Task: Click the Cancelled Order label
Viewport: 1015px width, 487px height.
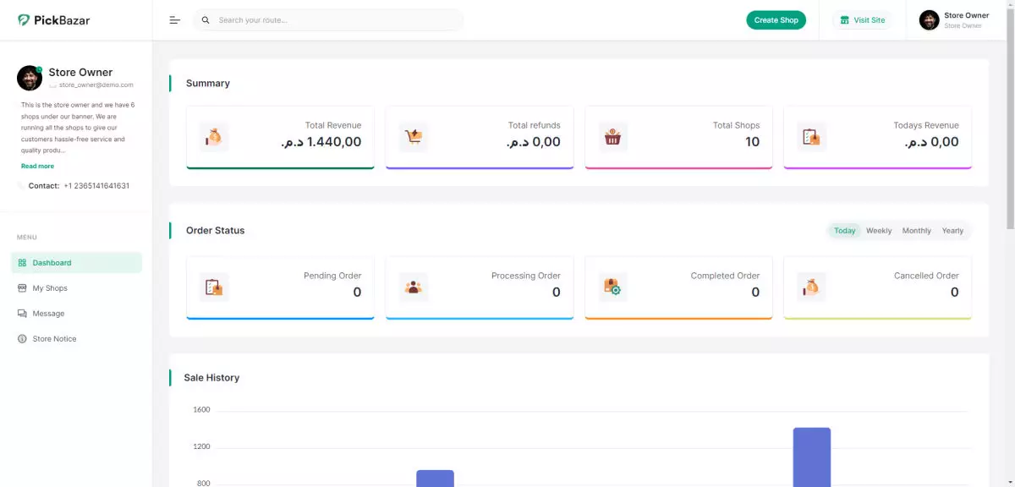Action: pyautogui.click(x=926, y=276)
